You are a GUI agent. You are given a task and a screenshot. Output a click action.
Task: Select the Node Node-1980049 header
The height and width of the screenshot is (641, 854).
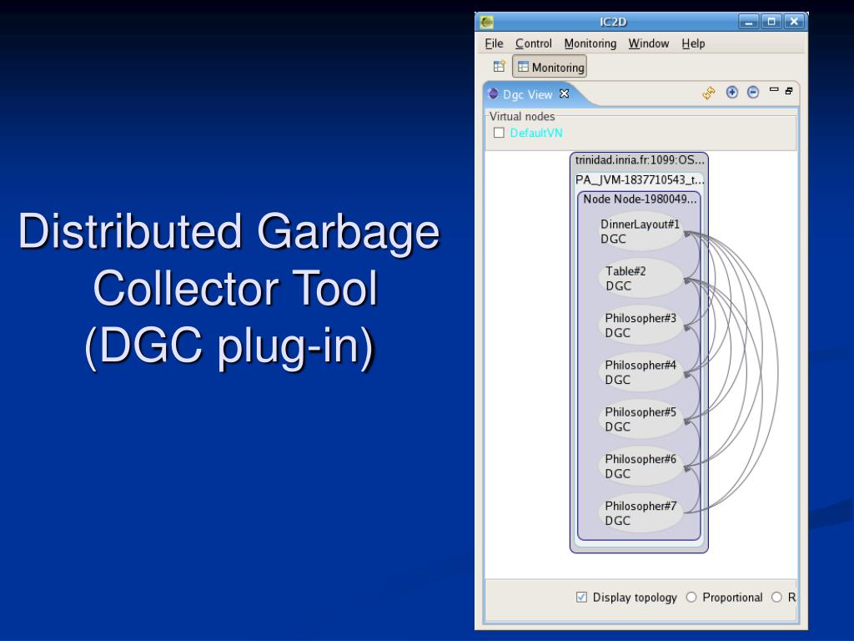coord(640,199)
